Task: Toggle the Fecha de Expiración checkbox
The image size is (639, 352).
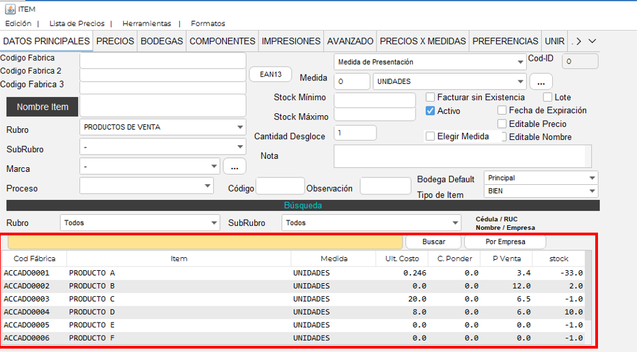Action: (x=502, y=111)
